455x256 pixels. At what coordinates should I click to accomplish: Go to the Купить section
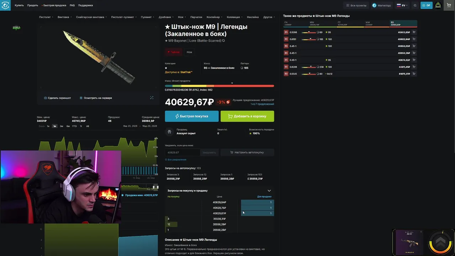tap(19, 5)
